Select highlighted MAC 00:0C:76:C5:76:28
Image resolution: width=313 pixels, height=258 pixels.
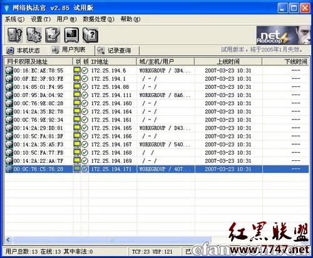[x=38, y=169]
